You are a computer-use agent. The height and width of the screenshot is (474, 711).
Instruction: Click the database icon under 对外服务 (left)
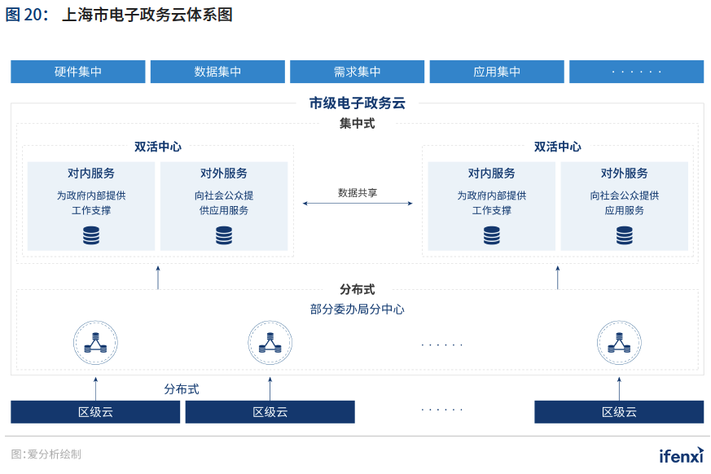tap(224, 237)
